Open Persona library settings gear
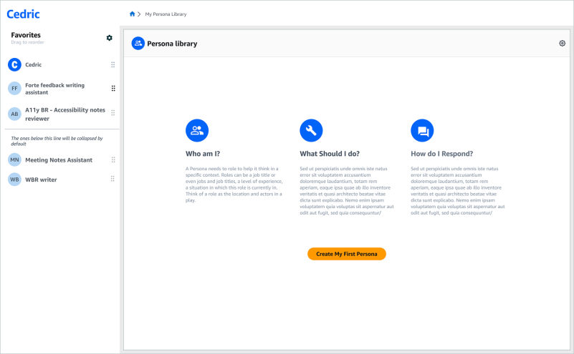 click(x=562, y=44)
